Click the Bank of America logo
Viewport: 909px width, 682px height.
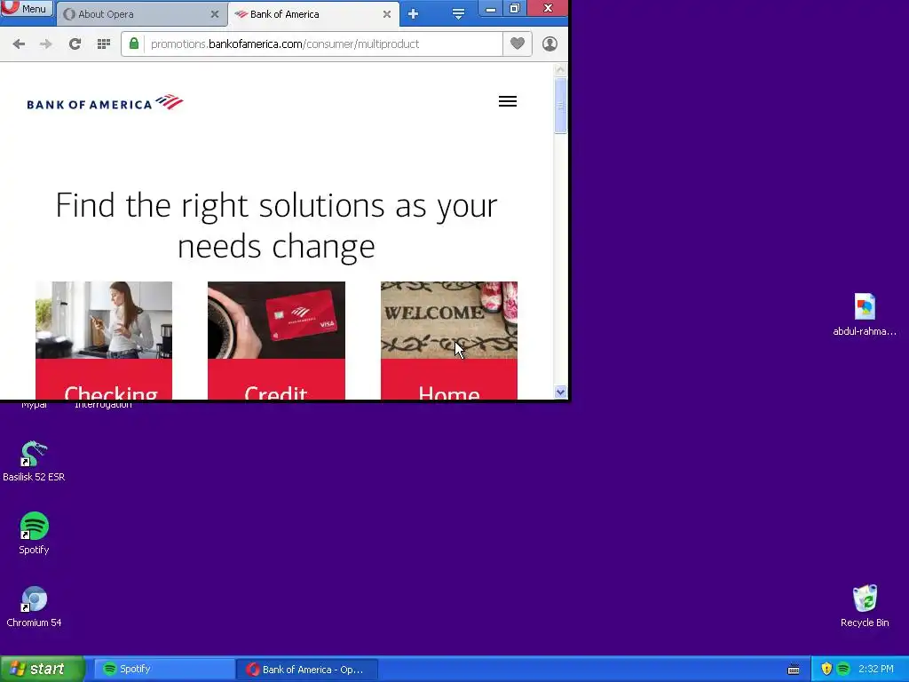click(105, 103)
